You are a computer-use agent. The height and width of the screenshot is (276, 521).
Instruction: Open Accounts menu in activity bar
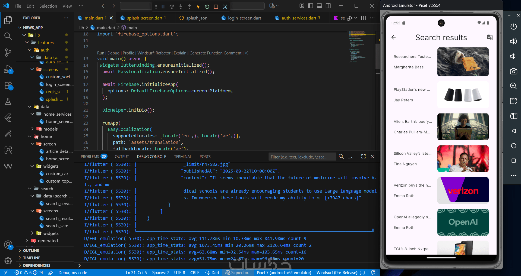8,245
